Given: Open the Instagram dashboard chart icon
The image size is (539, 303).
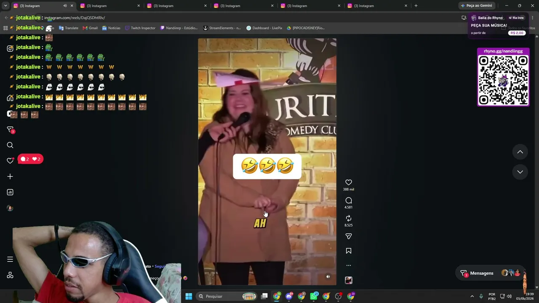Looking at the screenshot, I should (10, 192).
